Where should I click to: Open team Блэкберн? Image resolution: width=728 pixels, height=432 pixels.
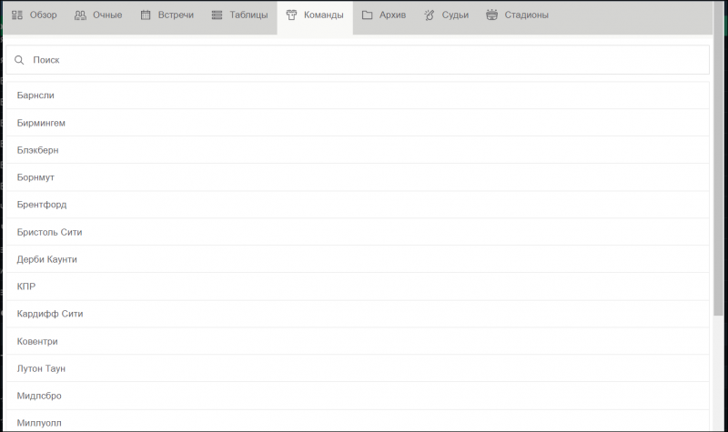(x=358, y=150)
